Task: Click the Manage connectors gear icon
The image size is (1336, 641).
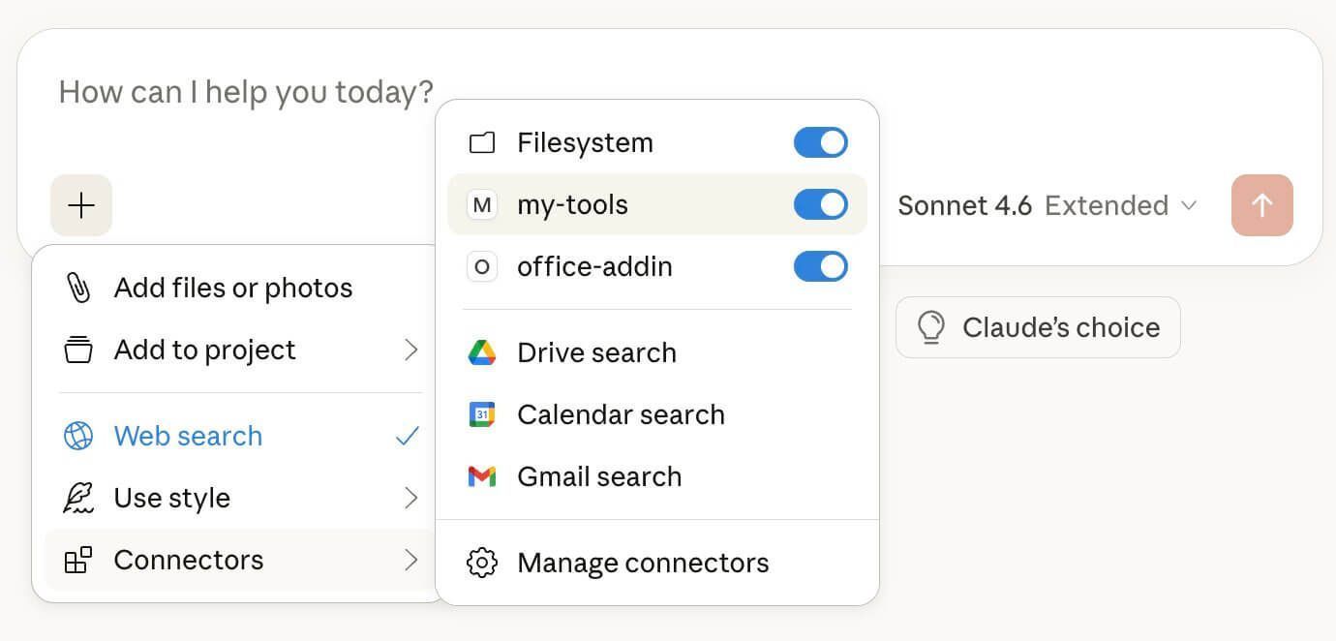Action: point(482,563)
